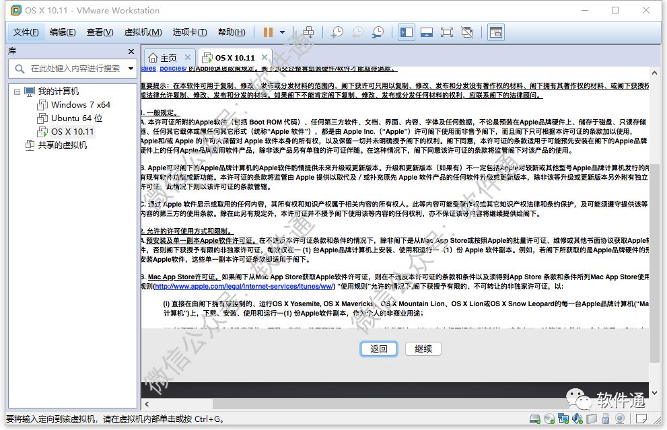Click the 返回 button in the license dialog
Image resolution: width=667 pixels, height=430 pixels.
click(378, 349)
